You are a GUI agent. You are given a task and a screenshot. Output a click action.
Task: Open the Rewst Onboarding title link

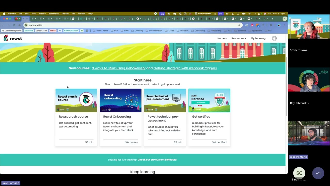click(x=117, y=117)
